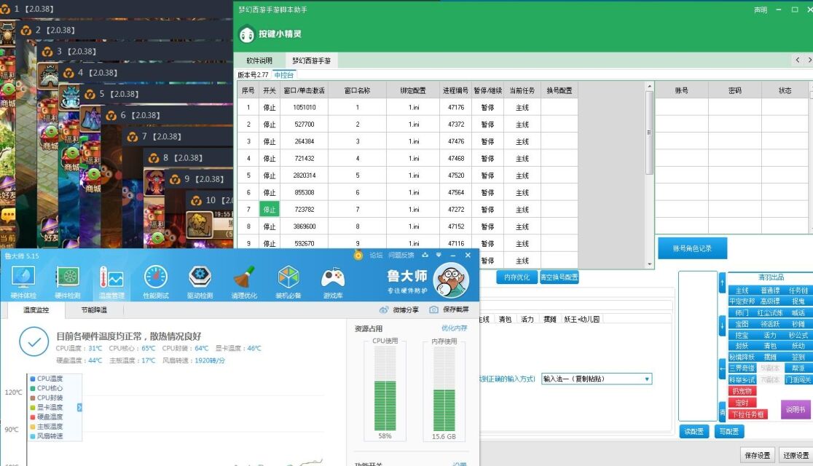Click the 微博分享 Weibo share icon

coord(384,309)
